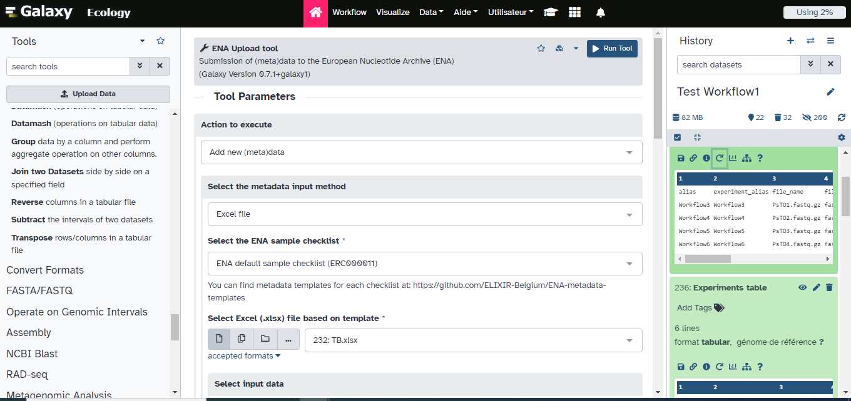This screenshot has height=401, width=851.
Task: Open the Transpose rows/columns tool
Action: 81,244
